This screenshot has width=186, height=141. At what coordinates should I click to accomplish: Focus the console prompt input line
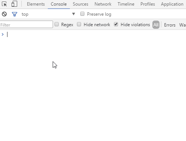(x=96, y=34)
